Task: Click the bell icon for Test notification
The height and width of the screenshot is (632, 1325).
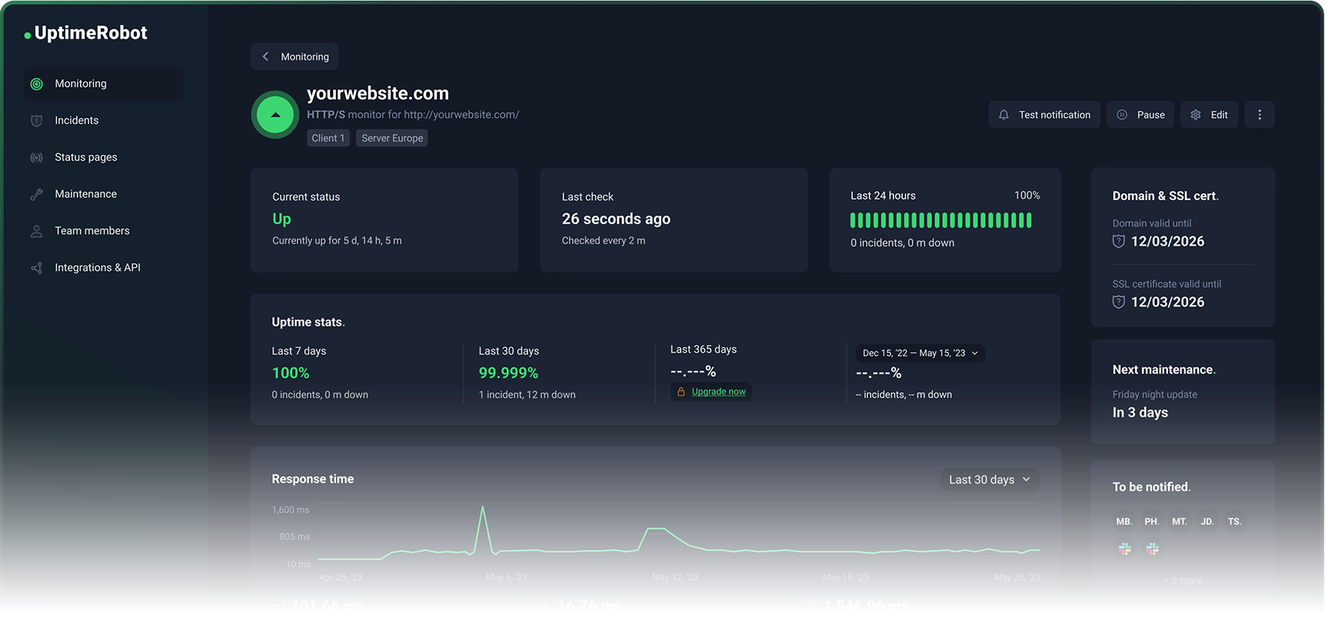Action: coord(1004,115)
